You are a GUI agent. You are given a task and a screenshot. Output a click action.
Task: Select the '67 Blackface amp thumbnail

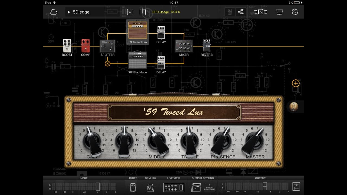pyautogui.click(x=138, y=60)
